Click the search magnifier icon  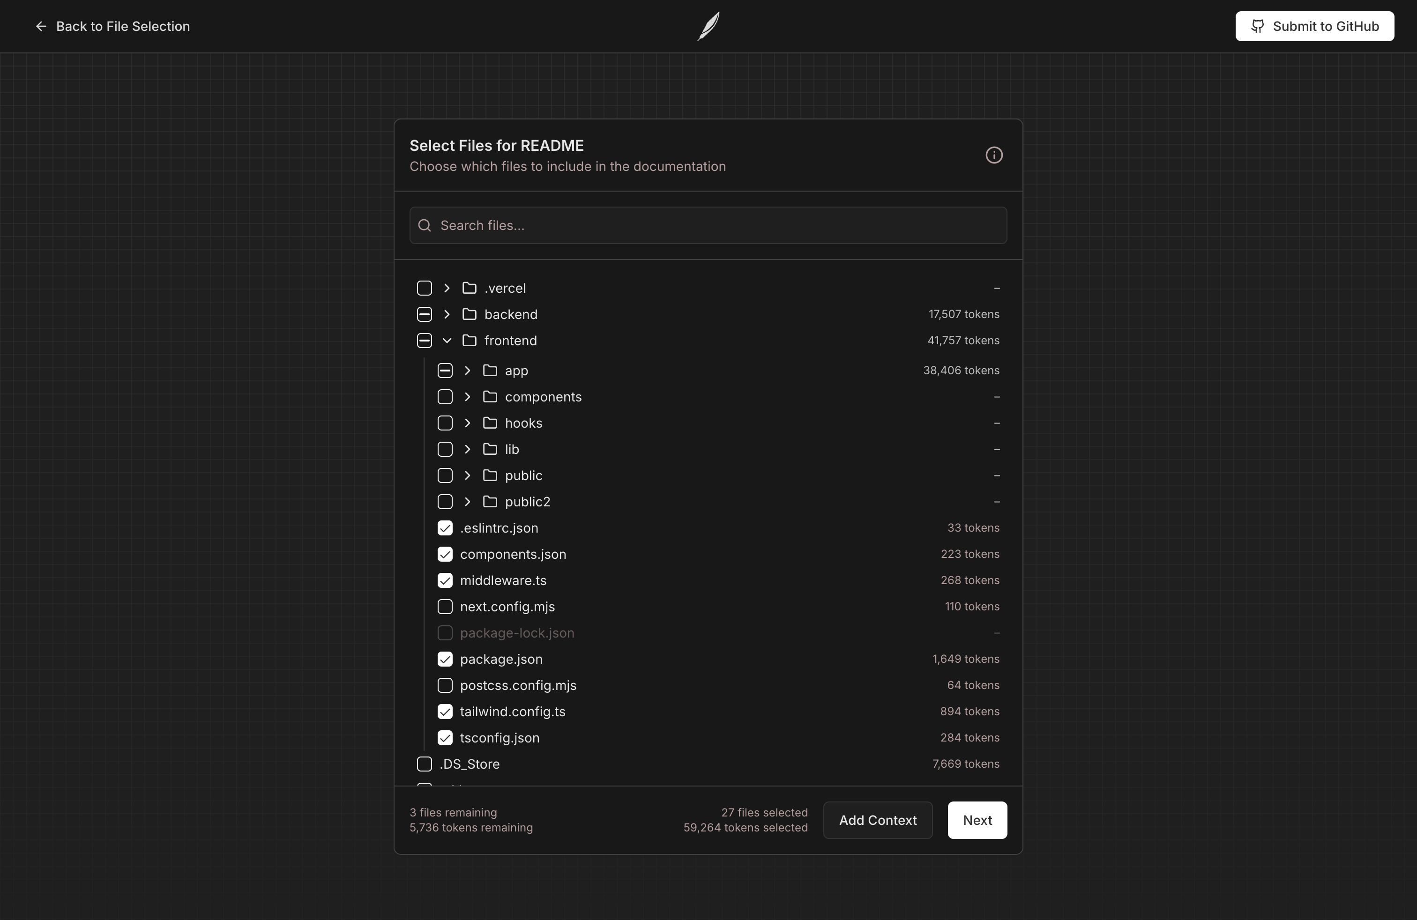425,225
